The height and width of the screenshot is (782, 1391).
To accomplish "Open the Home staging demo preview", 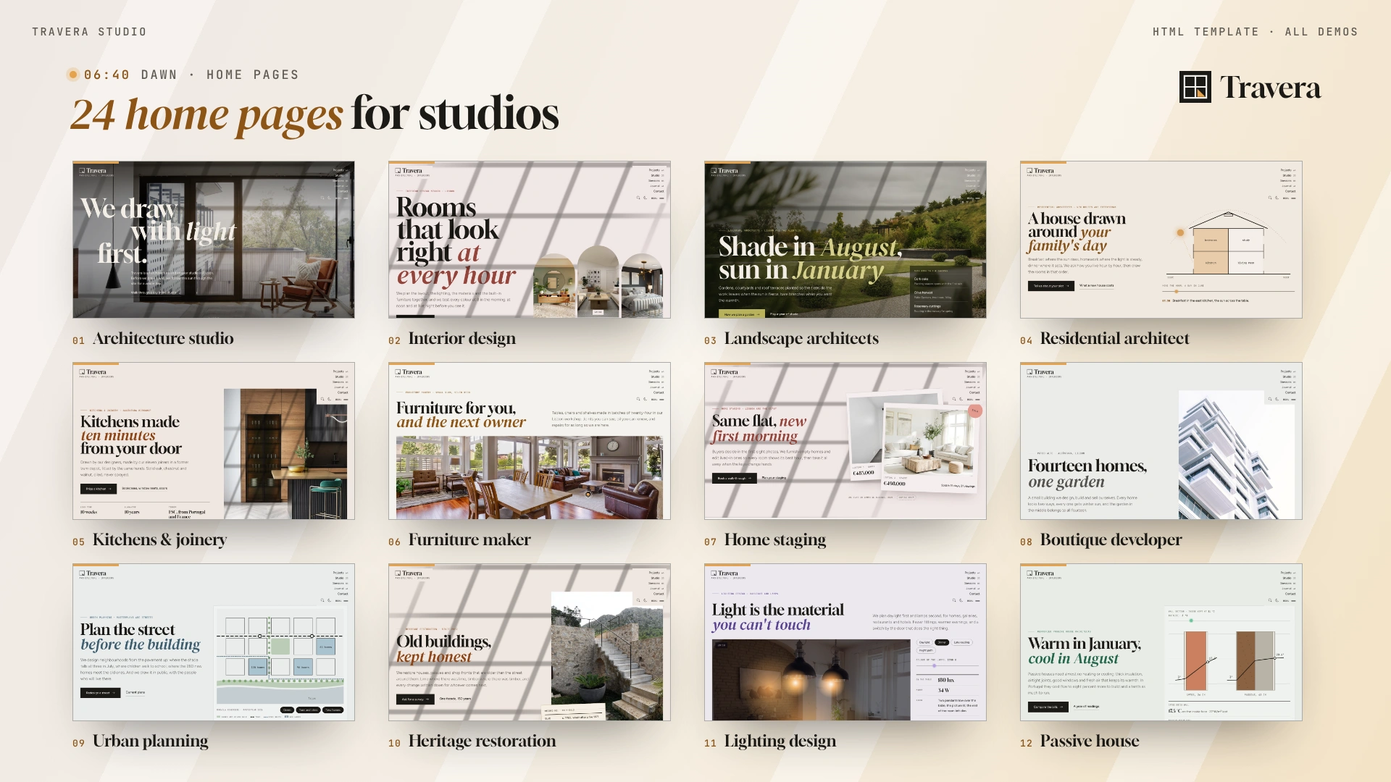I will 845,441.
